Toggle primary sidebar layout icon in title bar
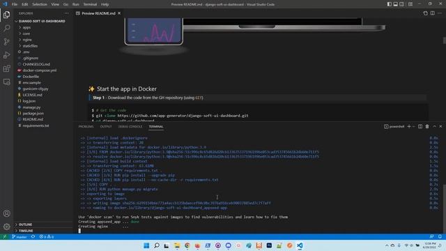Viewport: 446px width, 251px height. coord(389,4)
